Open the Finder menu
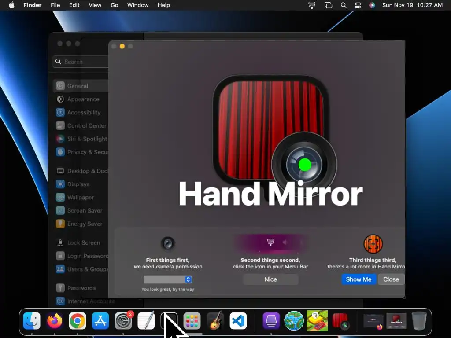Screen dimensions: 451x338 coord(32,5)
